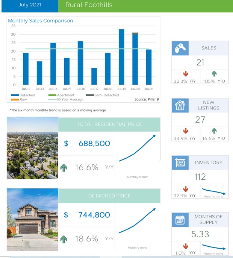Click the green arrow next to 18.6% Y/Y
This screenshot has width=233, height=258.
[64, 239]
